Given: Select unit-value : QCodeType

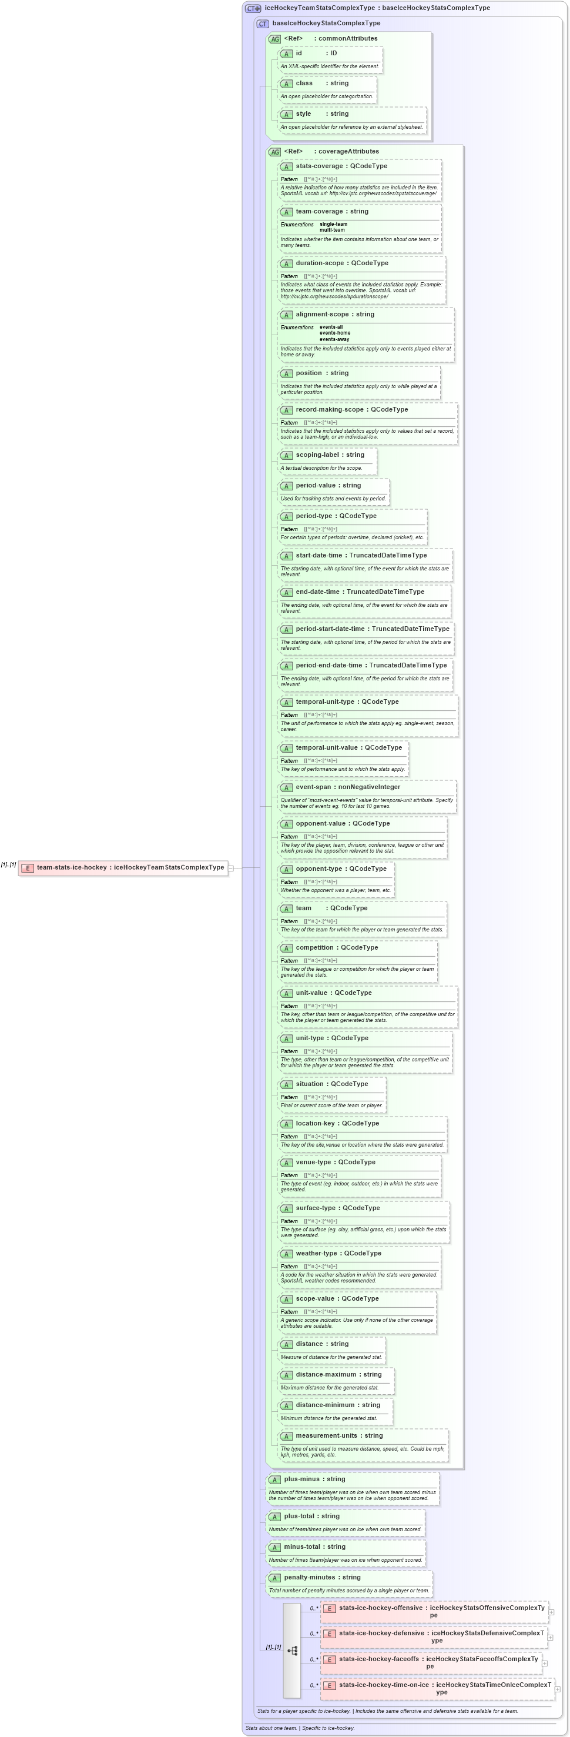Looking at the screenshot, I should pyautogui.click(x=334, y=993).
